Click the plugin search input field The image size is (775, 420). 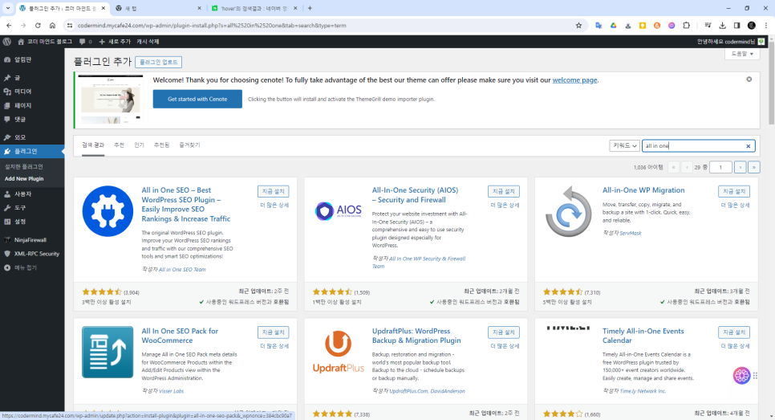coord(699,145)
